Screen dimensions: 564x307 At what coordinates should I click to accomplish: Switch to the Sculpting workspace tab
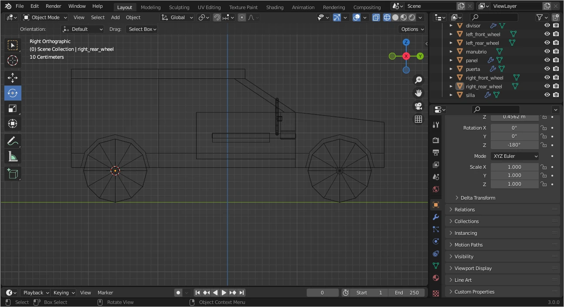click(179, 7)
